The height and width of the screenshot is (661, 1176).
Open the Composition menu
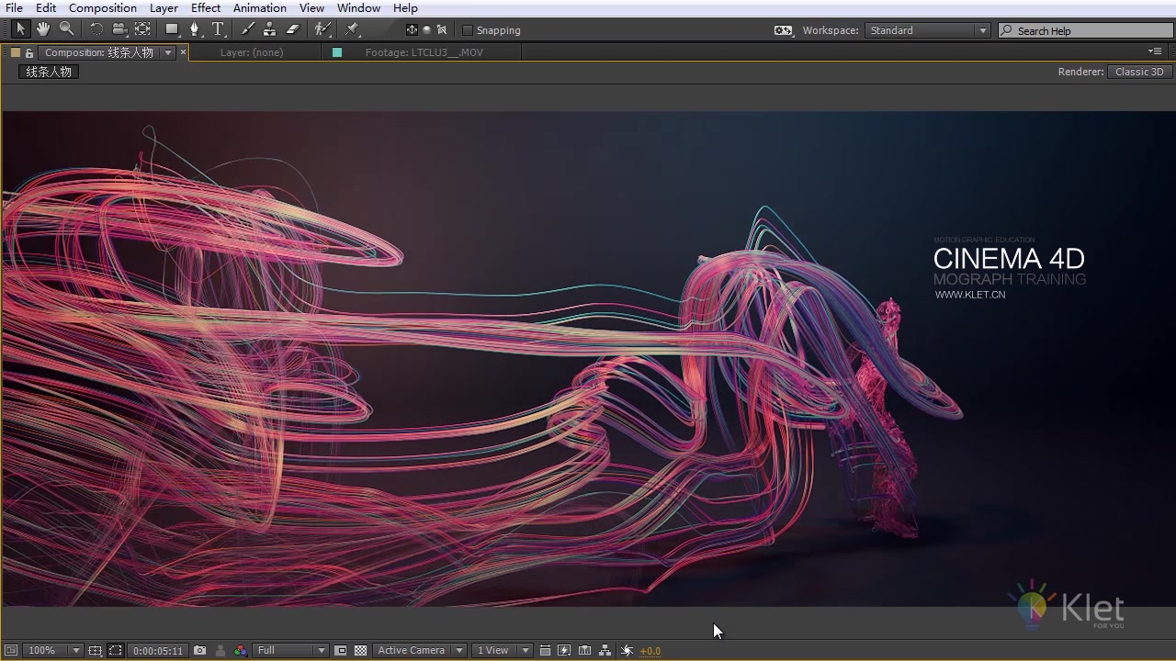point(103,7)
